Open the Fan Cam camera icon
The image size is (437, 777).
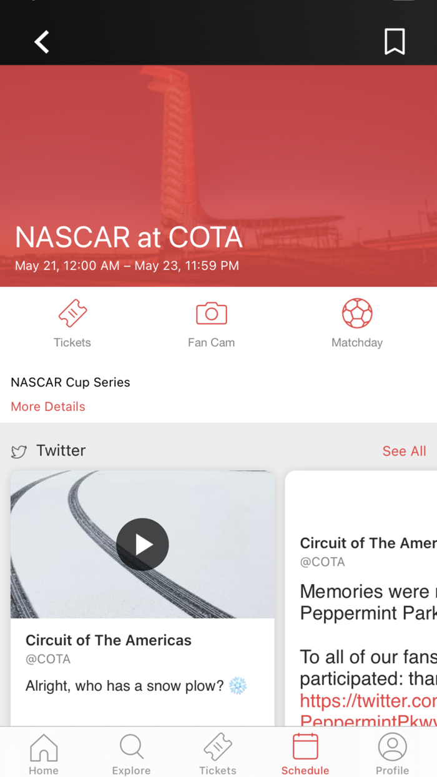211,313
